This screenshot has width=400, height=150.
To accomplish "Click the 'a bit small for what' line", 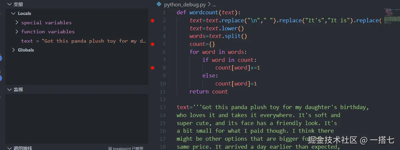I will pos(255,131).
